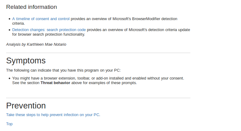This screenshot has height=131, width=241.
Task: Follow the 'Take these steps to help prevent infection' link
Action: click(53, 115)
